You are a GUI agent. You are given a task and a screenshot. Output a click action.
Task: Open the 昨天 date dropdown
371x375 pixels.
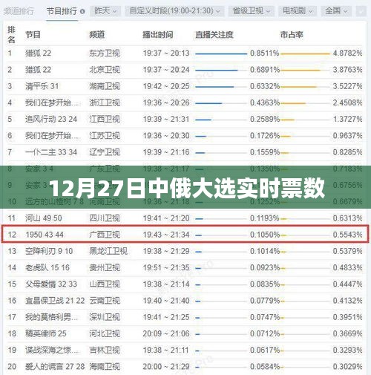[105, 11]
